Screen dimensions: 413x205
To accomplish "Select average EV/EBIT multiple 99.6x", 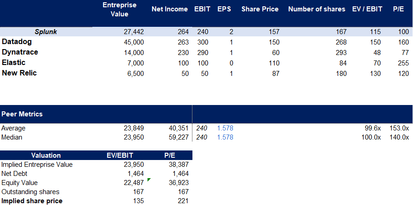I will [372, 128].
